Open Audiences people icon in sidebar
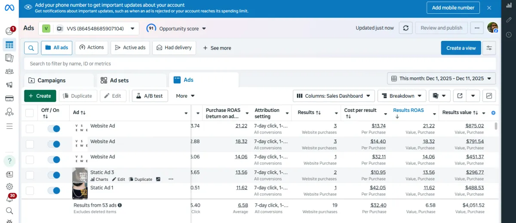 (9, 71)
